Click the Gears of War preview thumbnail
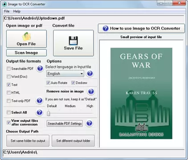The height and width of the screenshot is (160, 188). tap(141, 93)
